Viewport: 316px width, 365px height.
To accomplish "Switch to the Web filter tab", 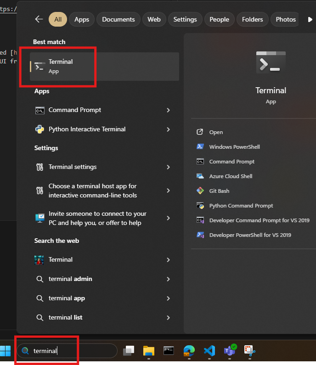I will 154,19.
